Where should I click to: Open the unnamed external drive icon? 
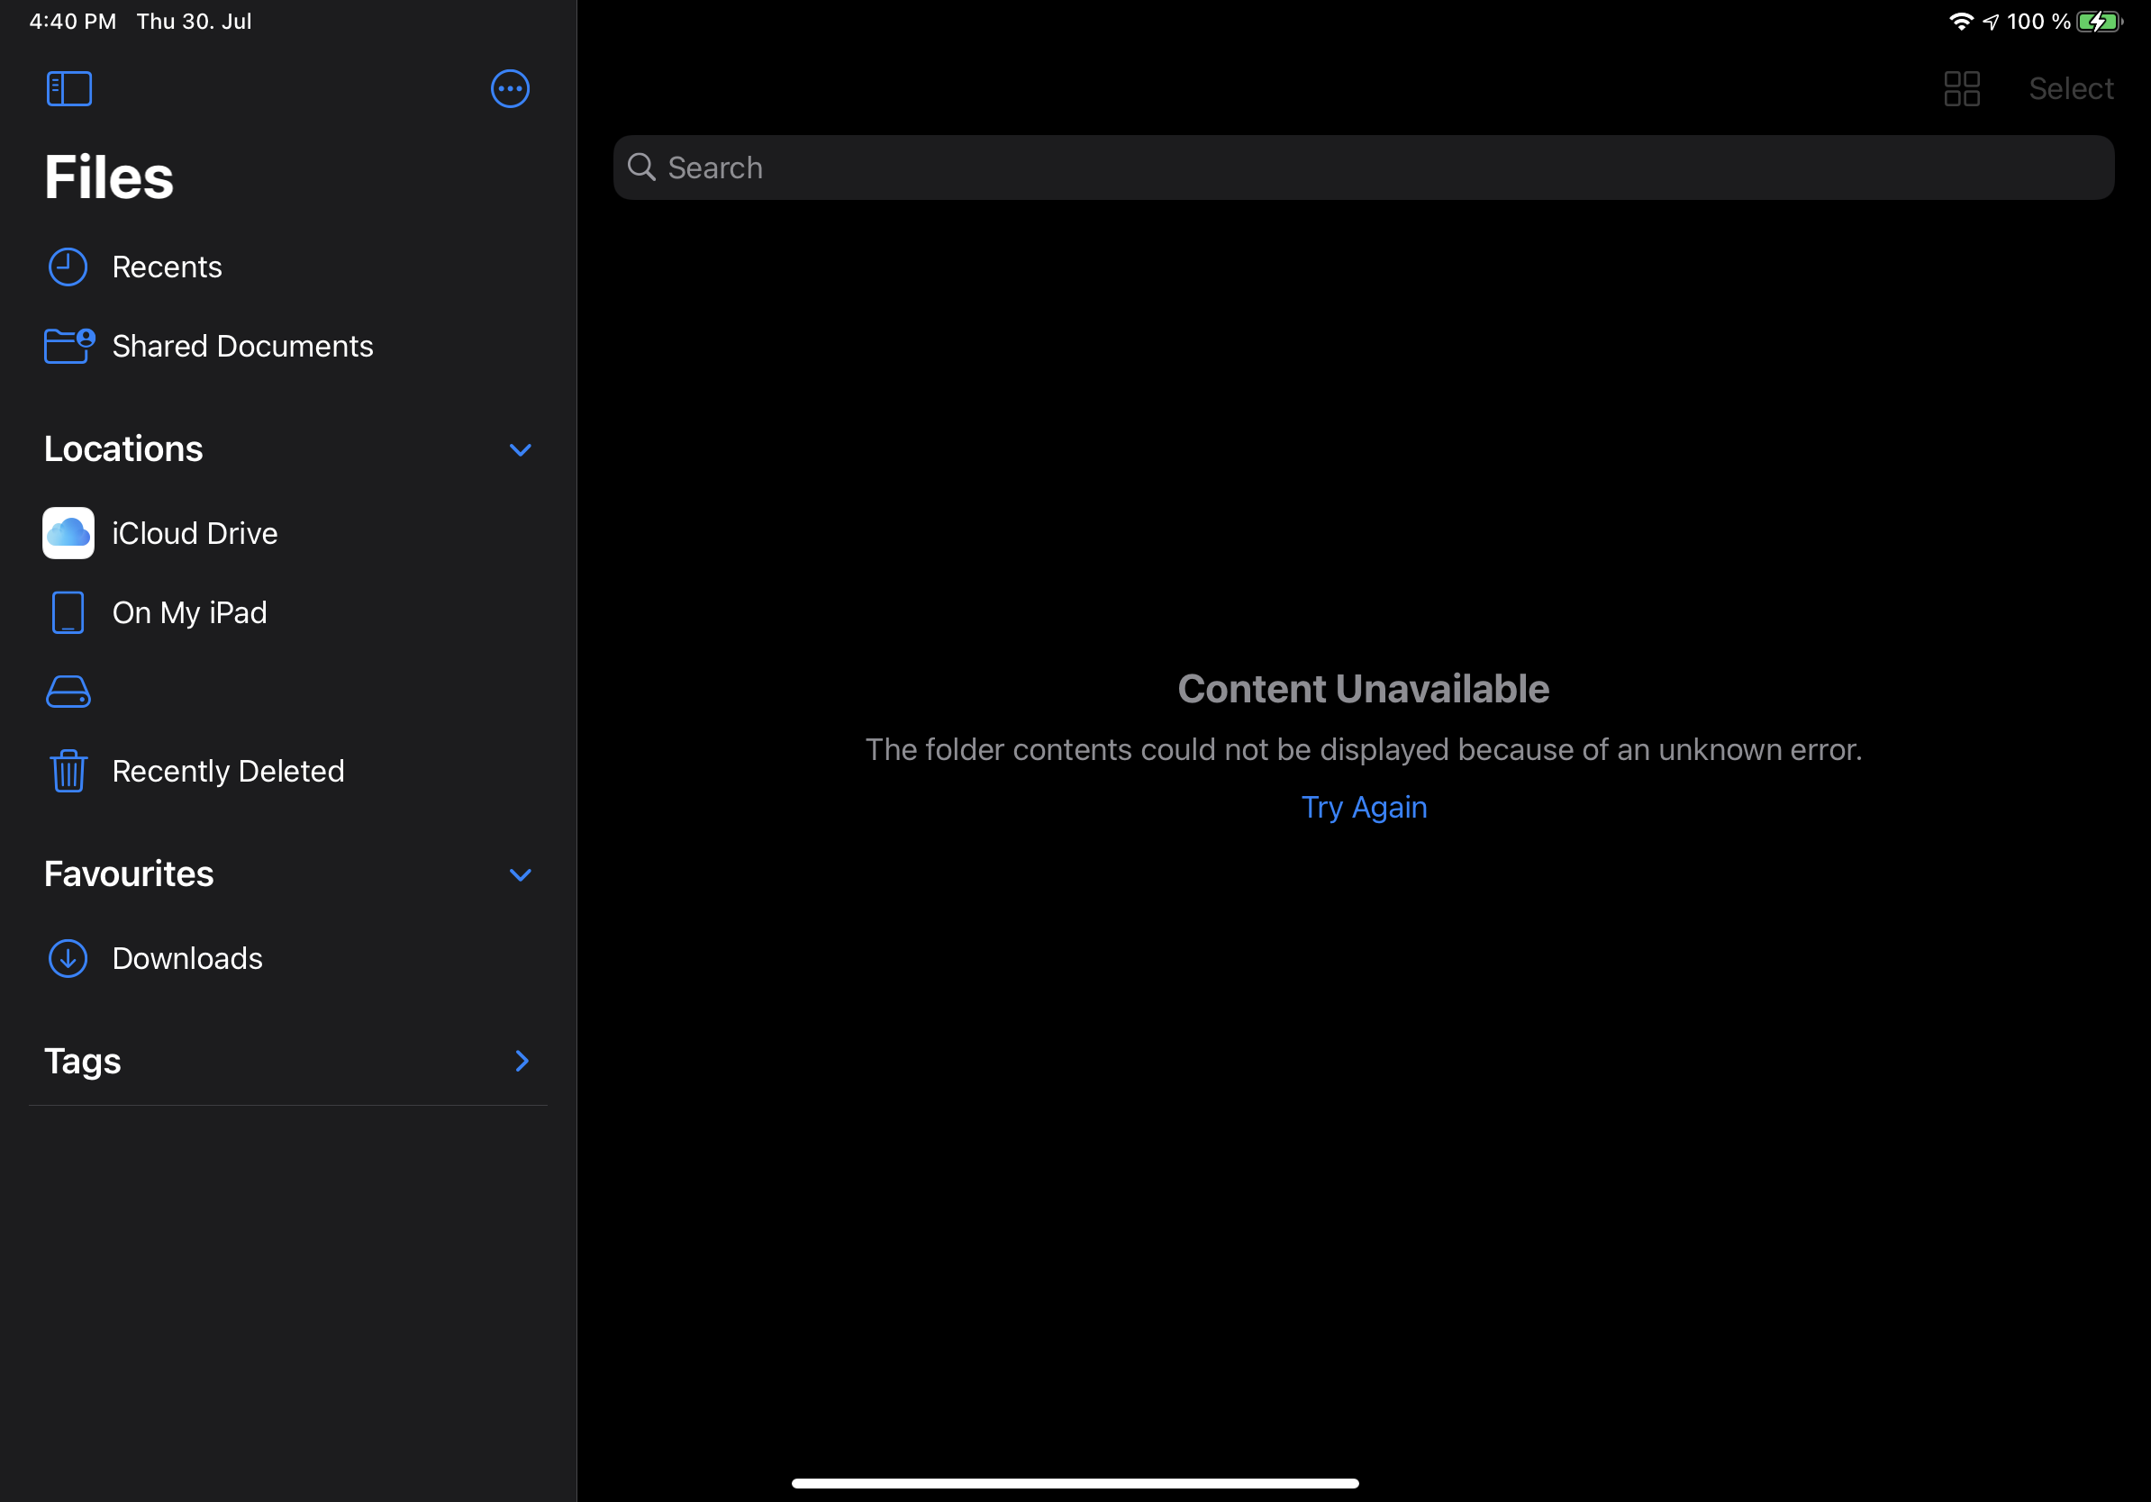pyautogui.click(x=68, y=692)
